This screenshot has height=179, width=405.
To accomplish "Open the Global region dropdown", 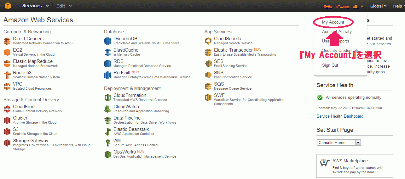I will pyautogui.click(x=378, y=6).
